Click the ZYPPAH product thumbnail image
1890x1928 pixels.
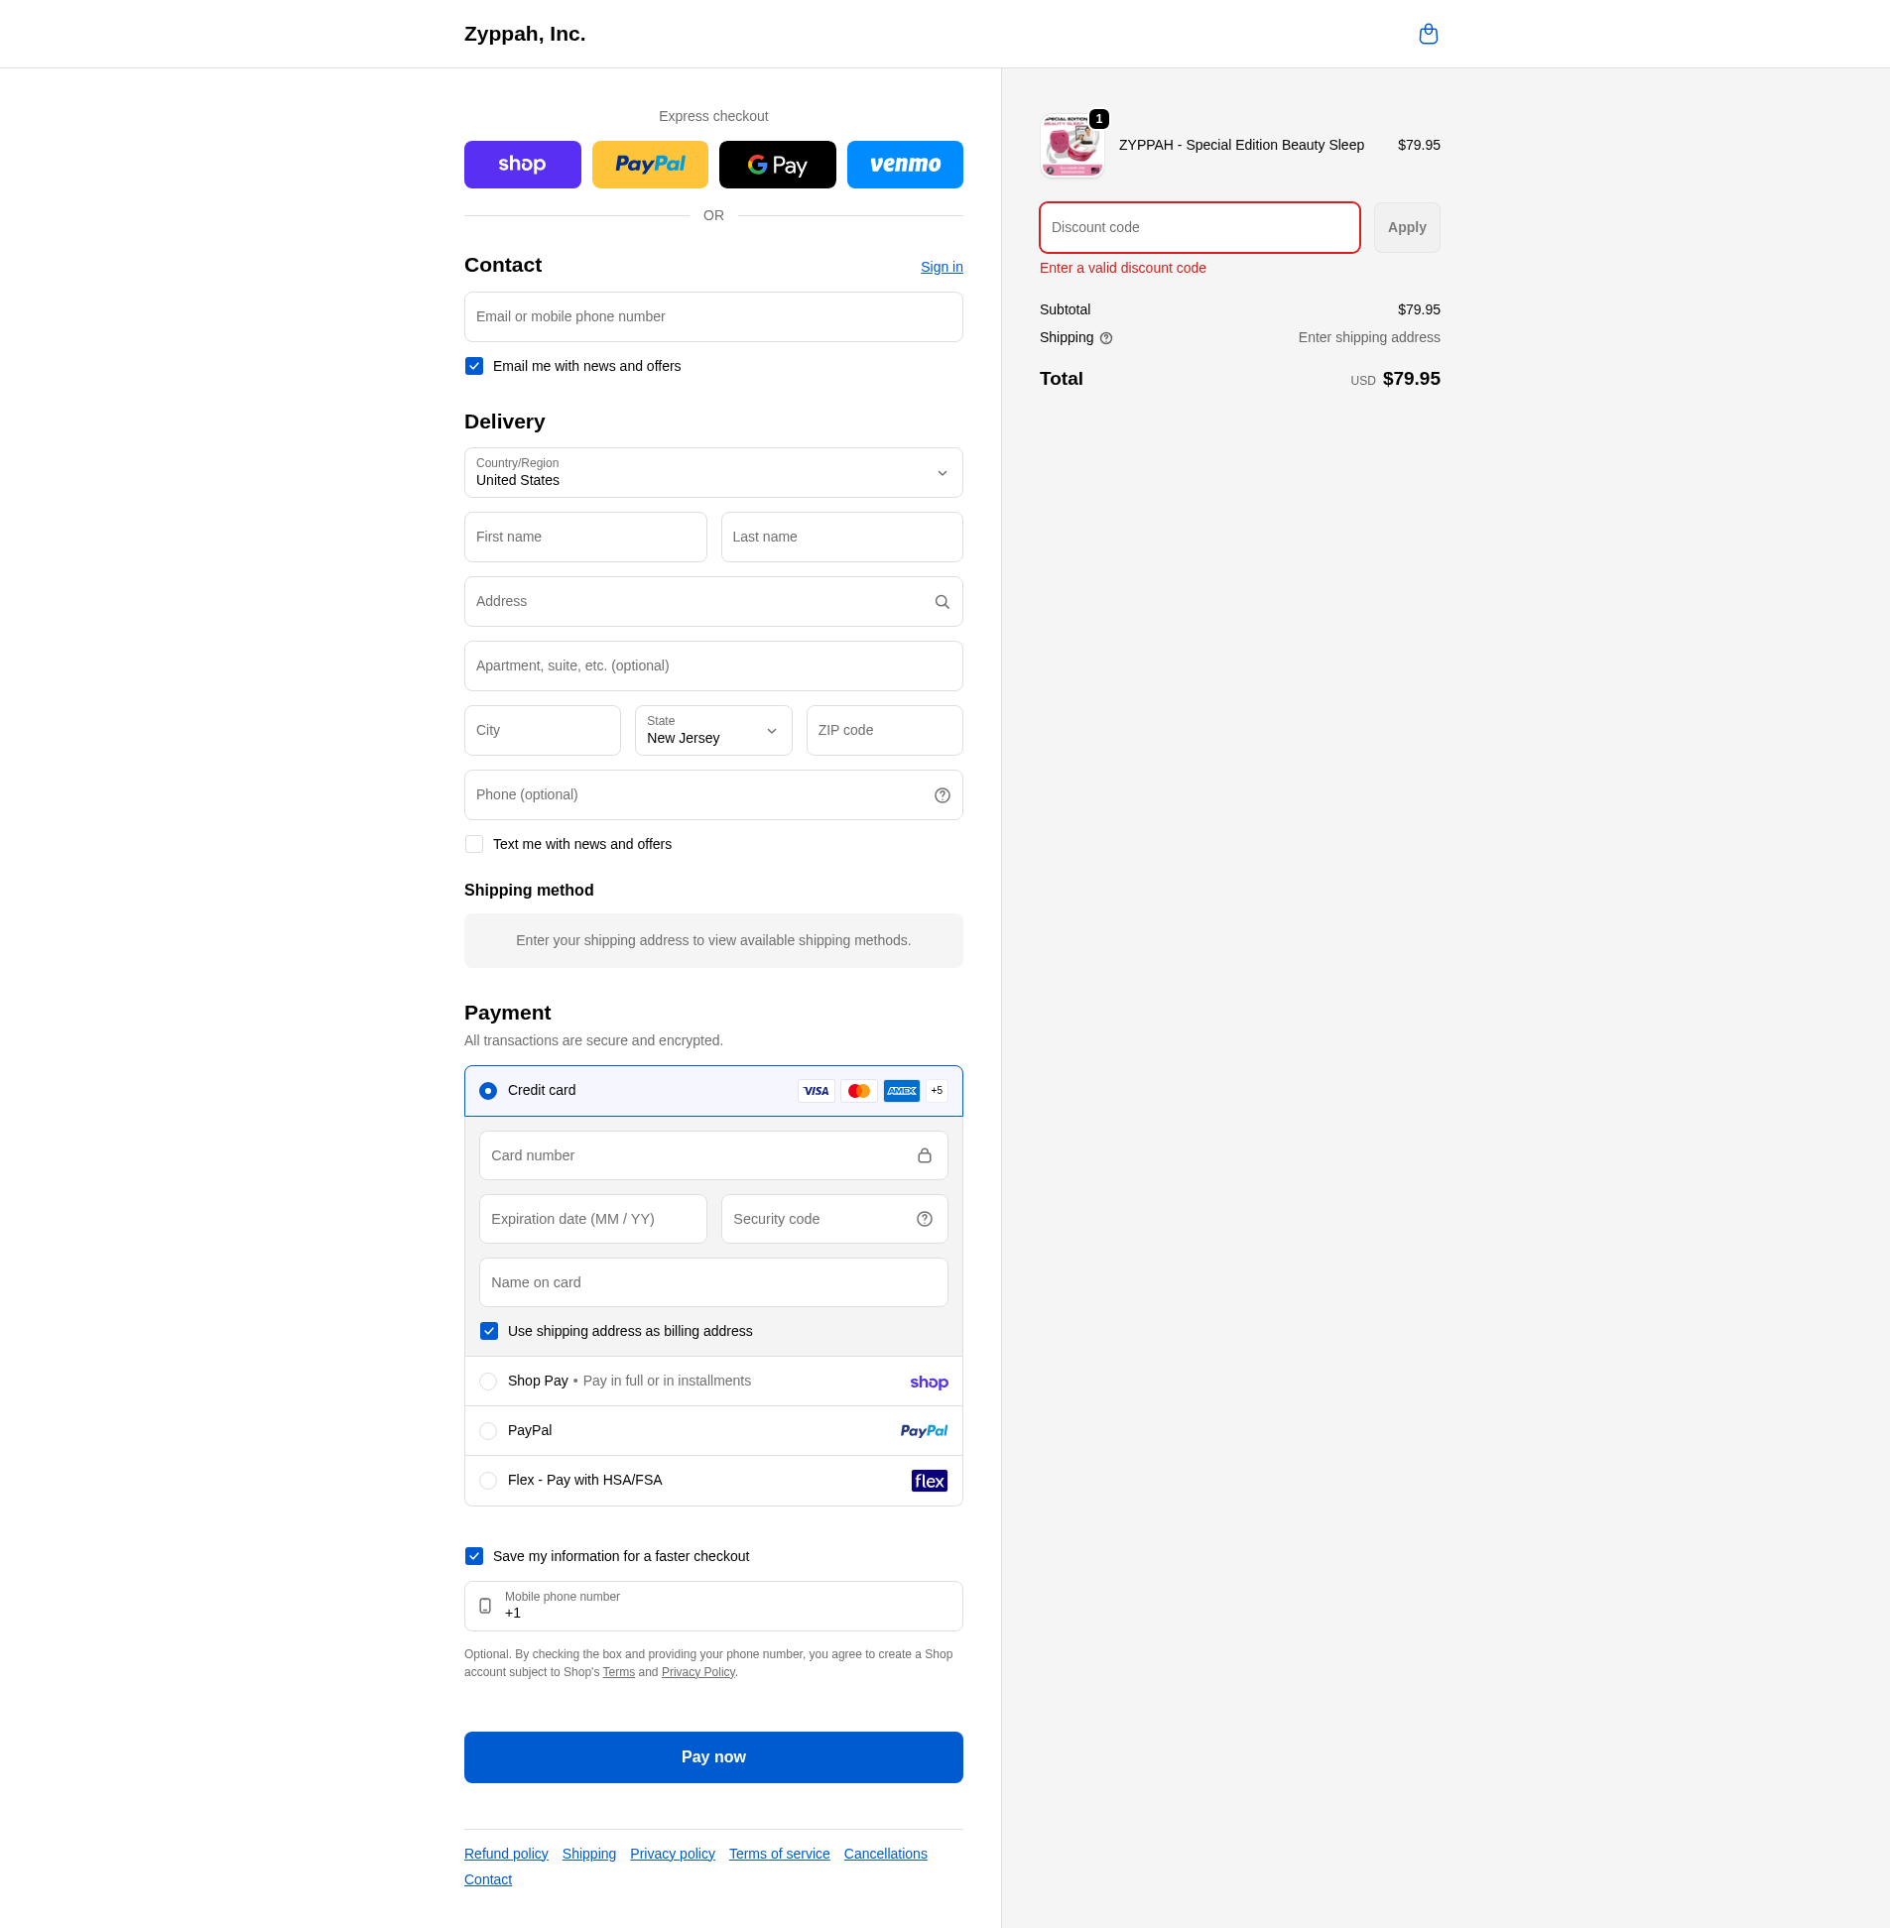click(1071, 146)
